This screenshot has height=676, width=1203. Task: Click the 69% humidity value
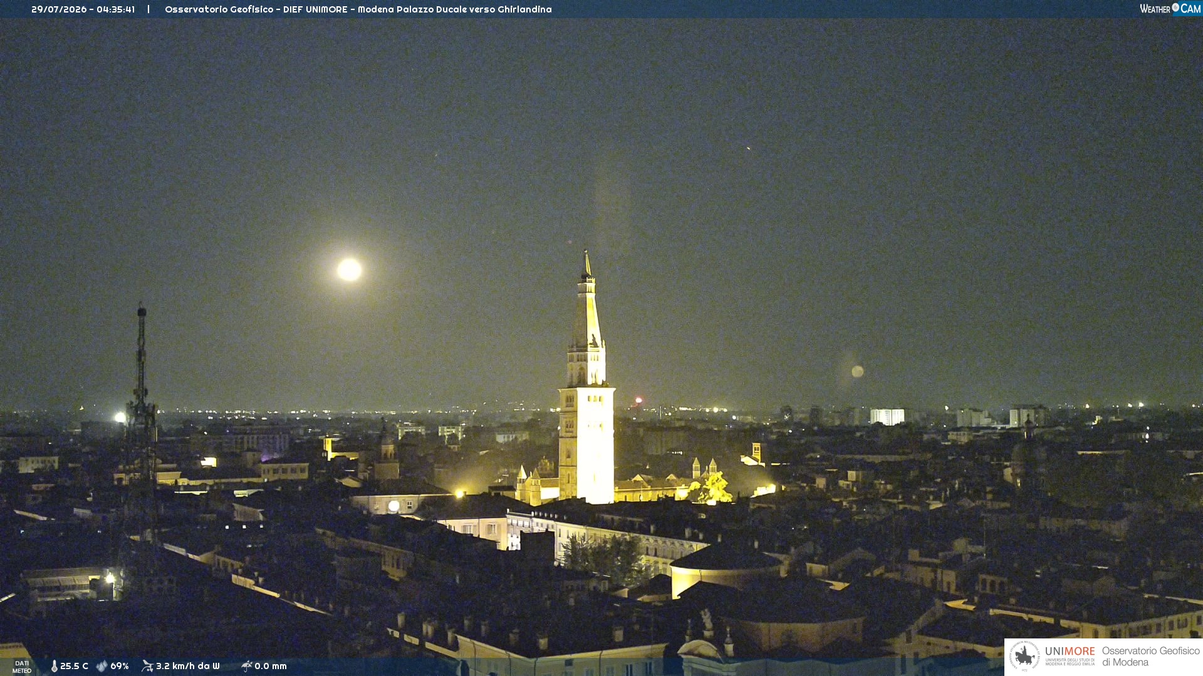120,666
